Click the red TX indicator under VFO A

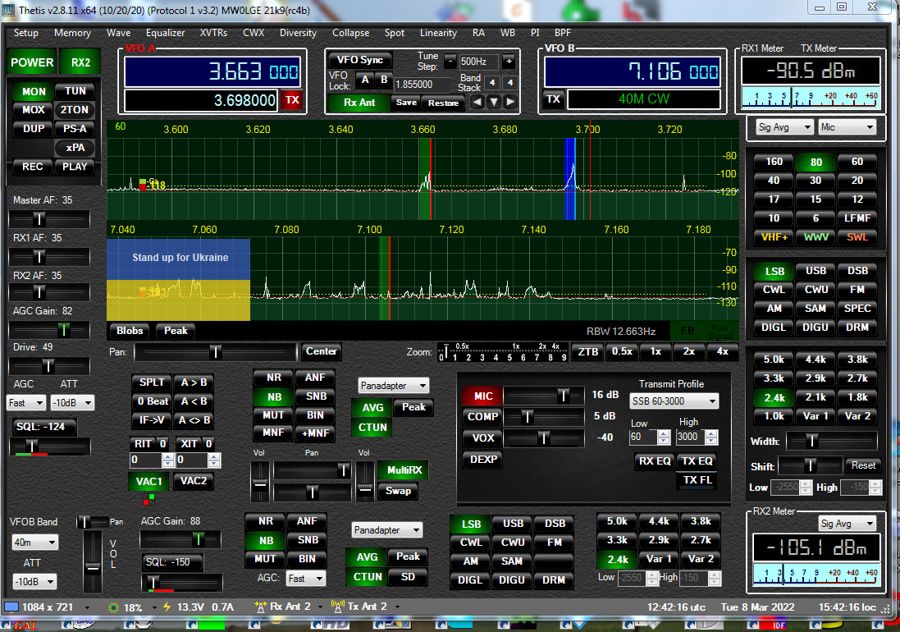[x=292, y=100]
